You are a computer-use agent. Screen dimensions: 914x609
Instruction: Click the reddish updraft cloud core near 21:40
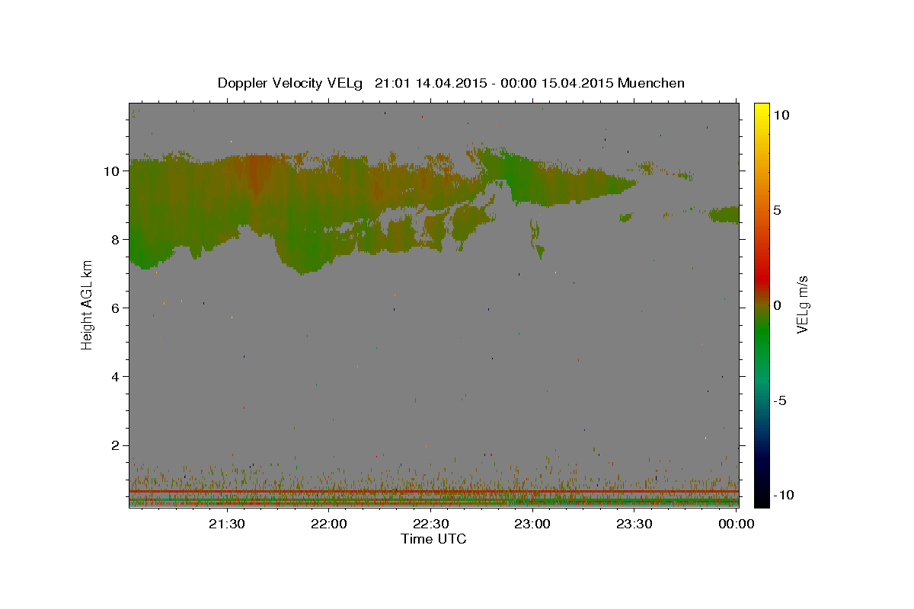coord(257,177)
